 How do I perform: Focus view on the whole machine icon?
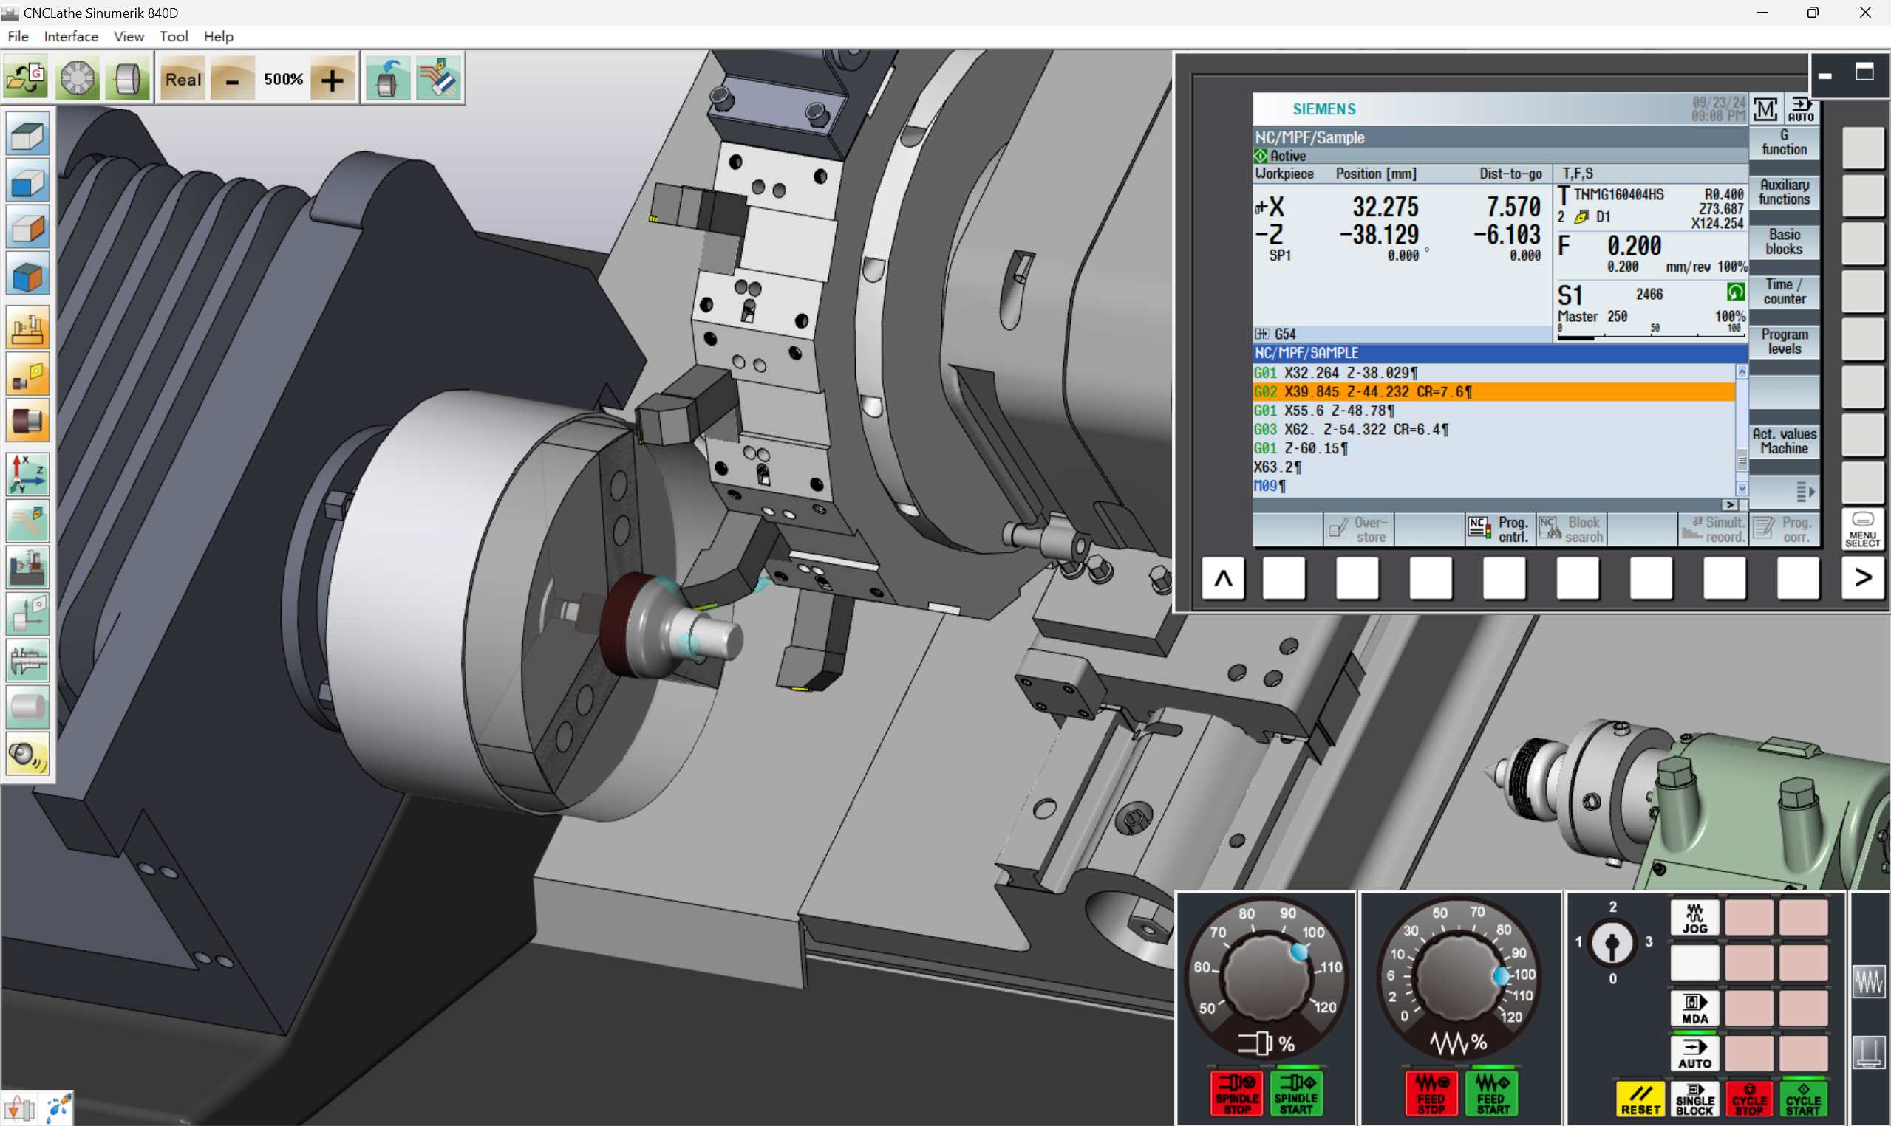(x=27, y=329)
